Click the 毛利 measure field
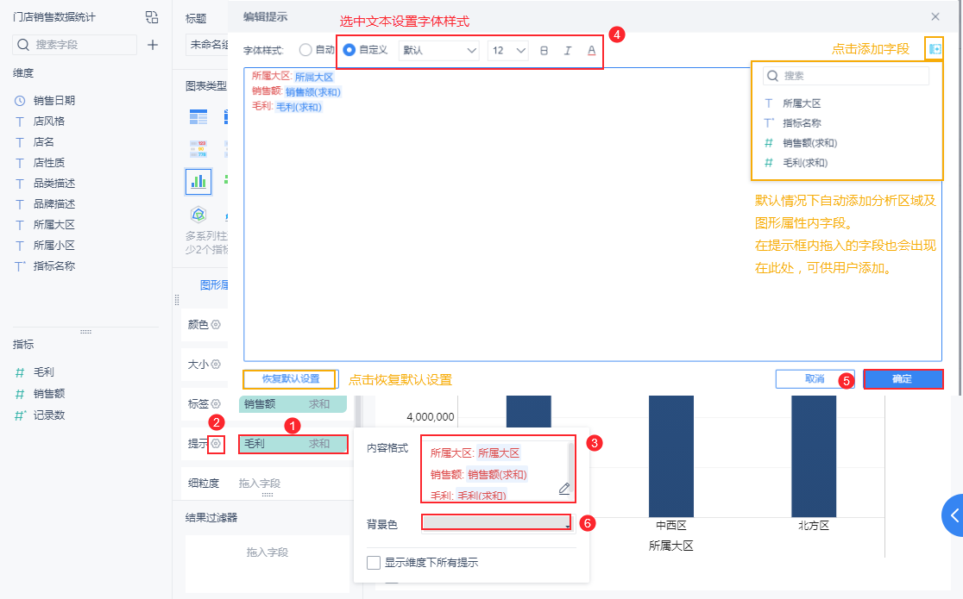963x599 pixels. (44, 372)
